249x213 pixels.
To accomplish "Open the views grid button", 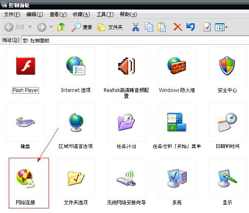I will click(x=220, y=27).
